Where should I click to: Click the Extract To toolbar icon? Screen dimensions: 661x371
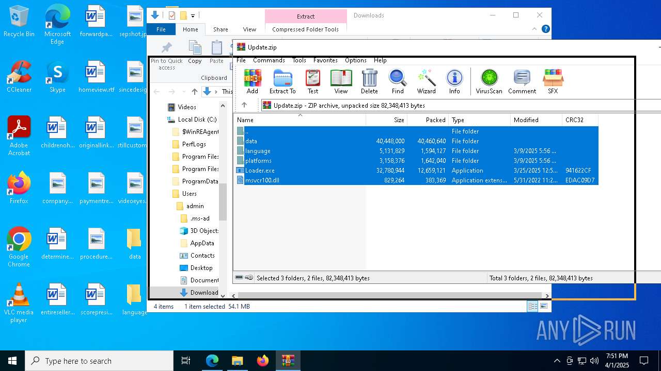tap(282, 81)
